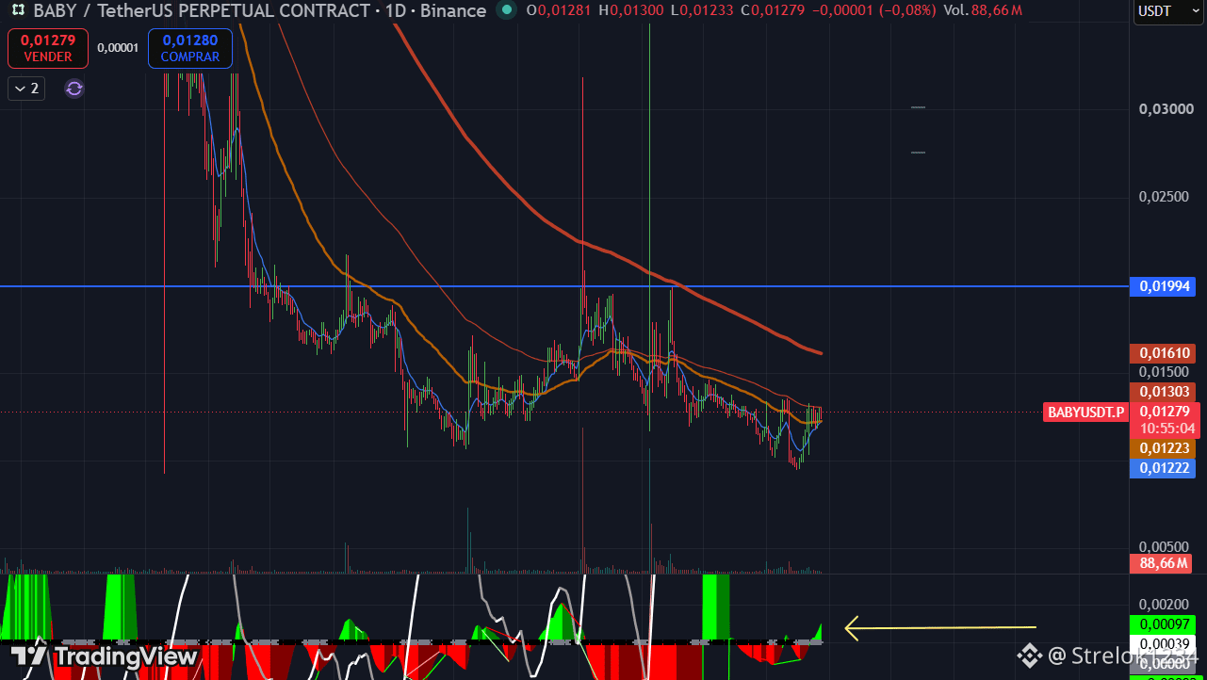Click the open value O0,01281 in header
Screen dimensions: 1207x680
click(561, 11)
